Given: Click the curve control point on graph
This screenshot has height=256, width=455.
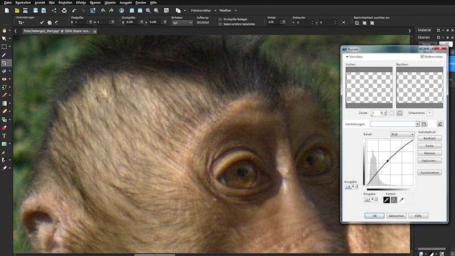Looking at the screenshot, I should (x=388, y=162).
